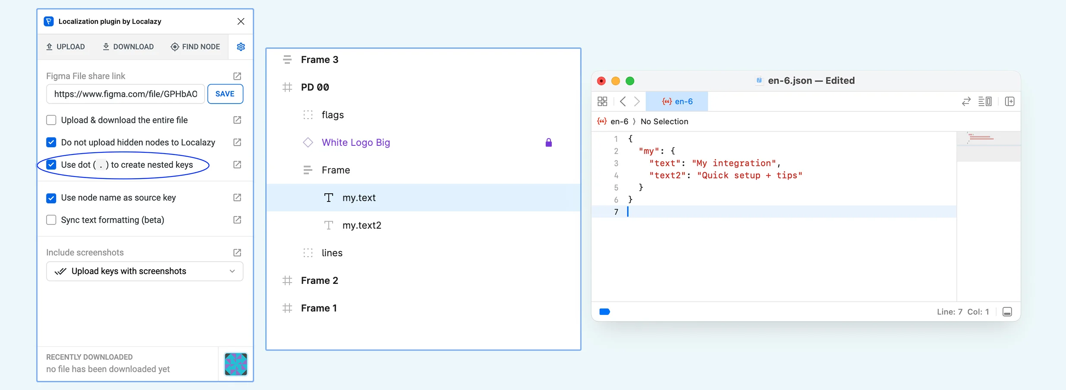
Task: Click the hide status bar icon near Line: 7
Action: (x=1008, y=311)
